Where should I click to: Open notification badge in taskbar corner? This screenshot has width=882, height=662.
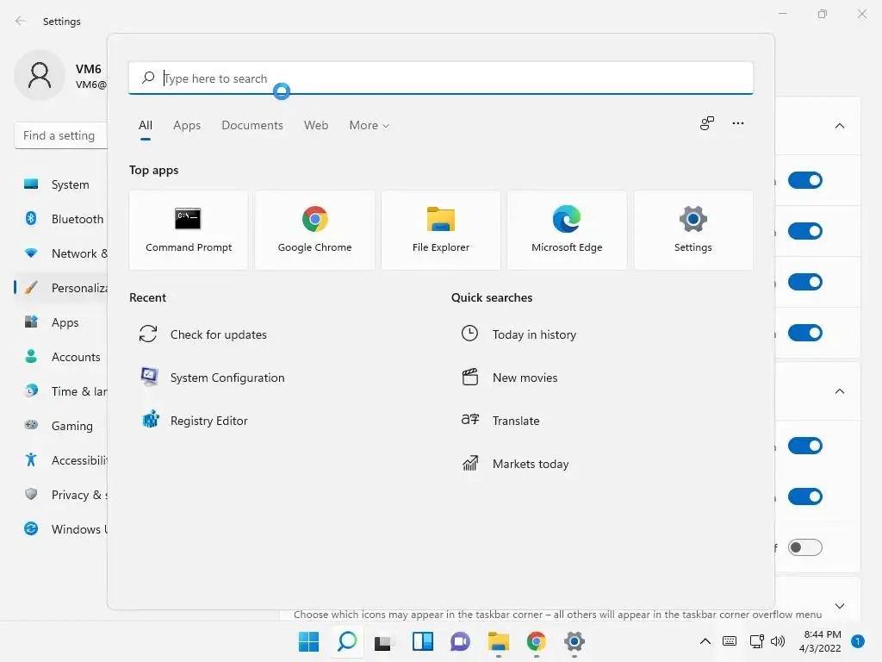pyautogui.click(x=858, y=641)
